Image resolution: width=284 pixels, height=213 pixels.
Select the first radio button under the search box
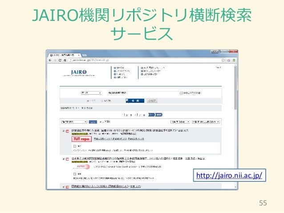pyautogui.click(x=88, y=101)
